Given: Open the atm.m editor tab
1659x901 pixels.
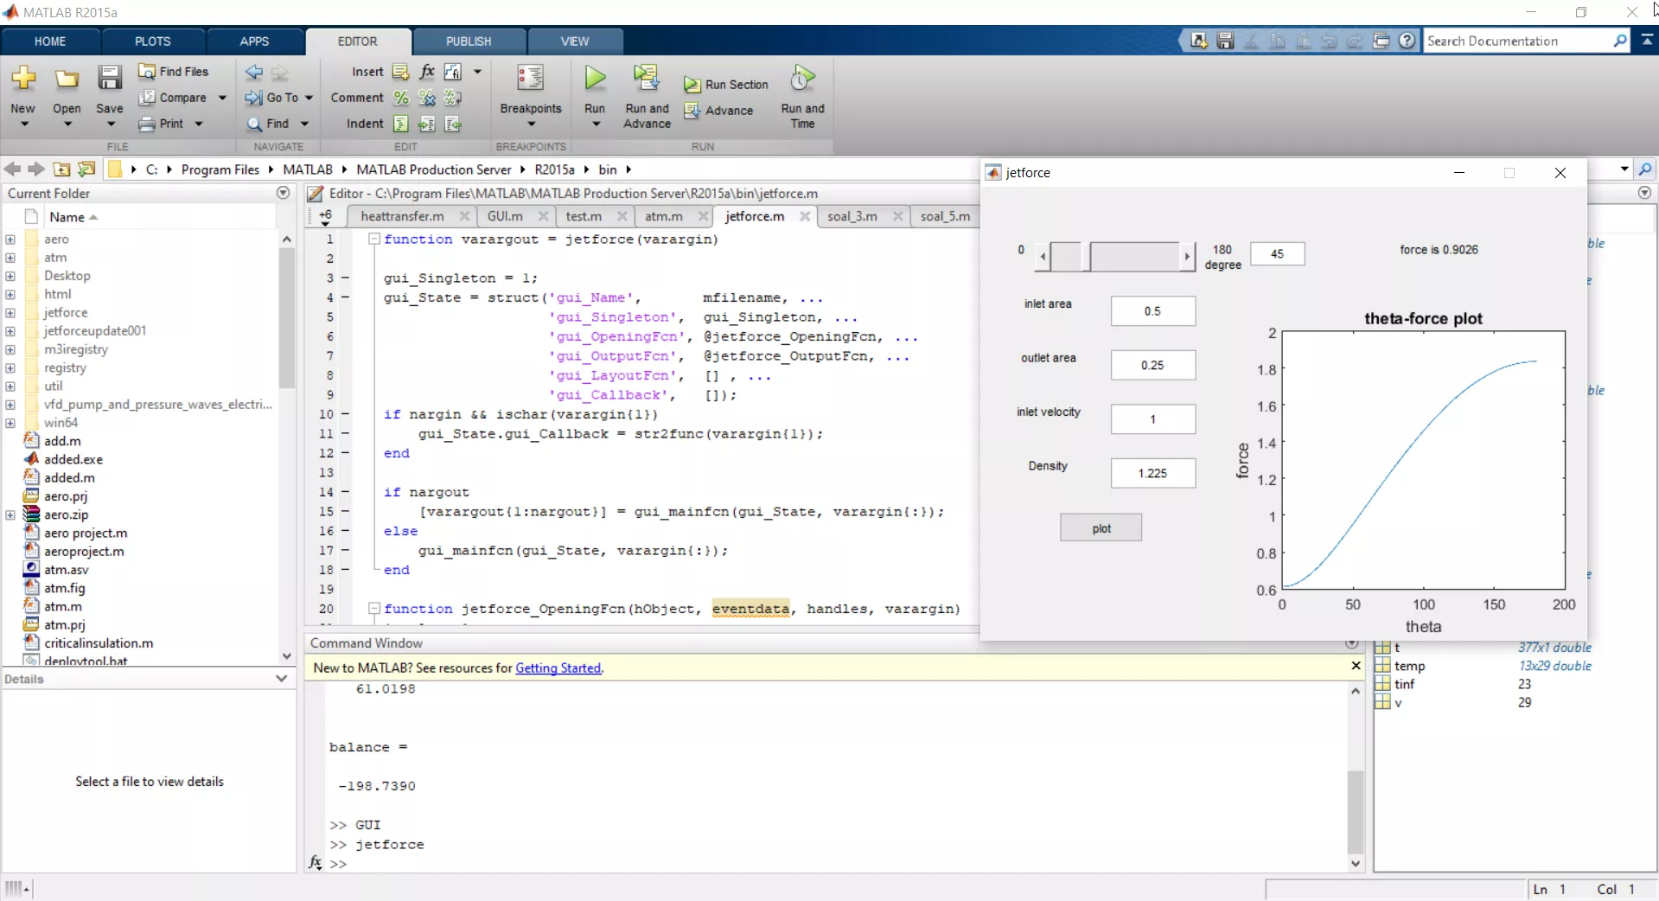Looking at the screenshot, I should pyautogui.click(x=663, y=216).
